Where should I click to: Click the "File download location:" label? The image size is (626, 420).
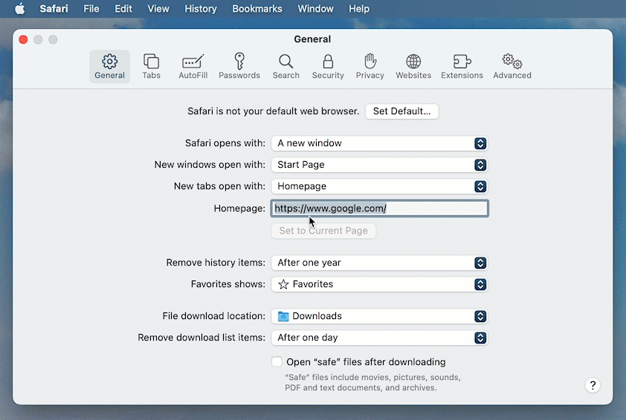point(213,316)
